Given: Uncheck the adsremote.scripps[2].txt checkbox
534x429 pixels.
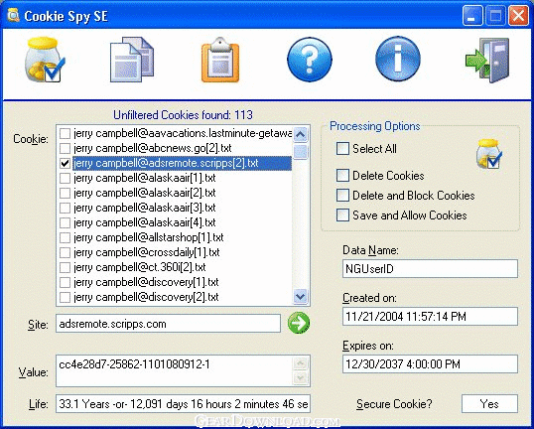Looking at the screenshot, I should [65, 163].
